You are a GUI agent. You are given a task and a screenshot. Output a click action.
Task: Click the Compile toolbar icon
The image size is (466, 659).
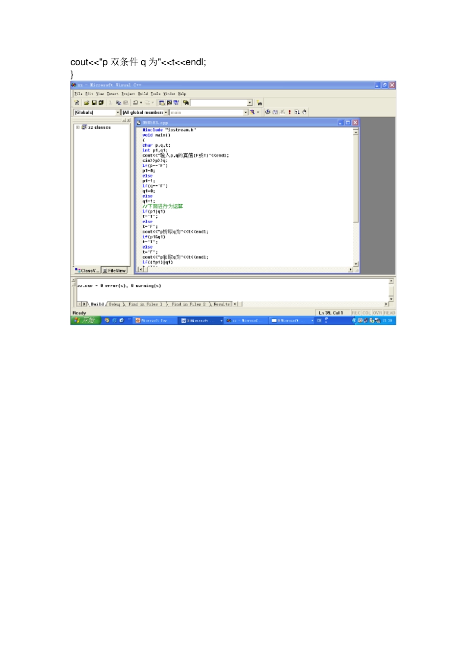[x=268, y=112]
